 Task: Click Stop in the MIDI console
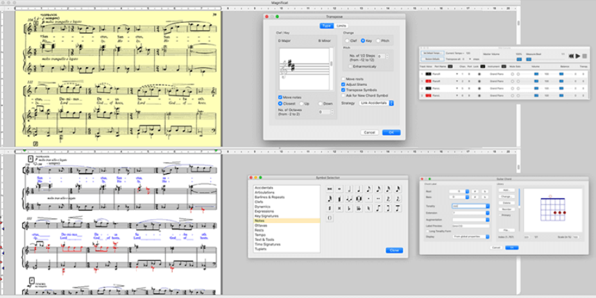pyautogui.click(x=585, y=56)
